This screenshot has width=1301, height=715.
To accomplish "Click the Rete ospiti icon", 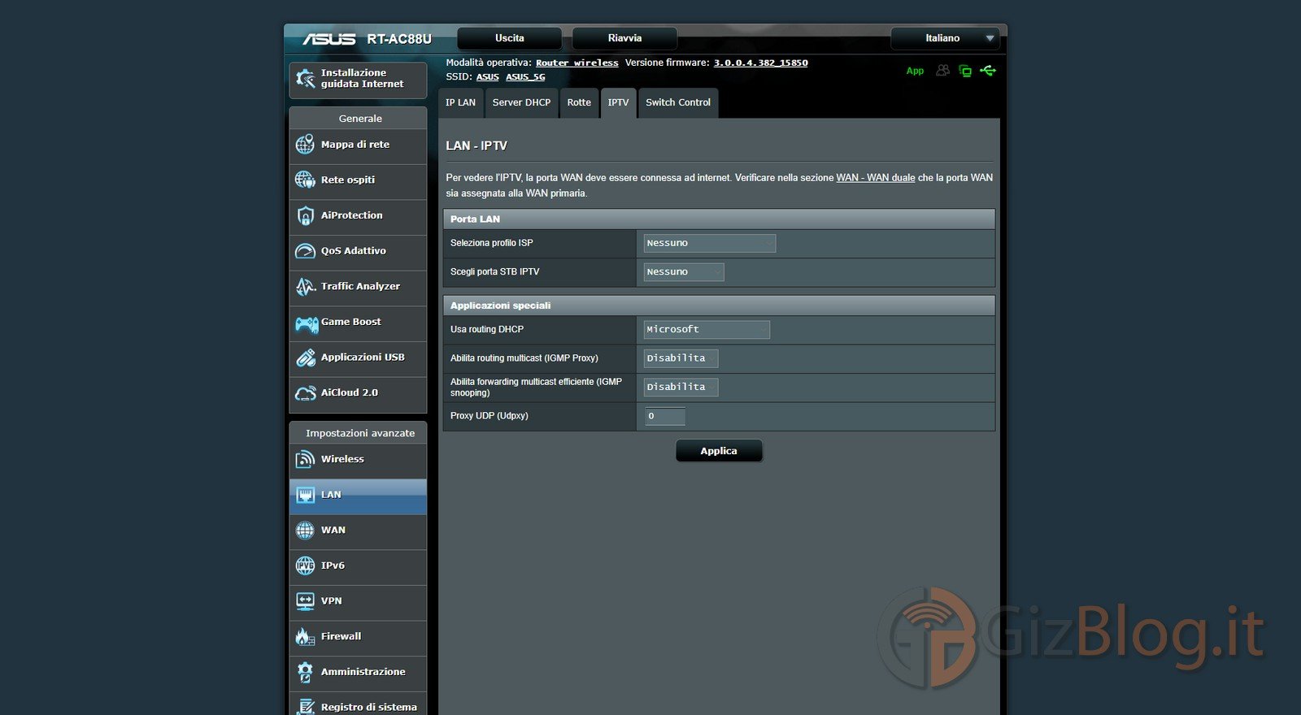I will point(305,180).
